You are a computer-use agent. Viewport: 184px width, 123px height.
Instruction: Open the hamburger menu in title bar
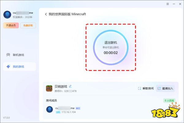click(x=168, y=4)
